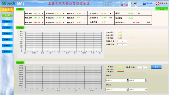Increase end date with its up arrow

(127, 89)
